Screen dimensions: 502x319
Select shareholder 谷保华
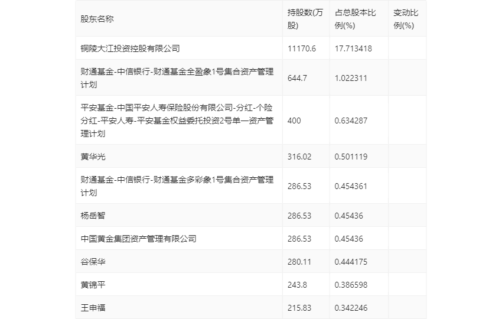pyautogui.click(x=93, y=262)
